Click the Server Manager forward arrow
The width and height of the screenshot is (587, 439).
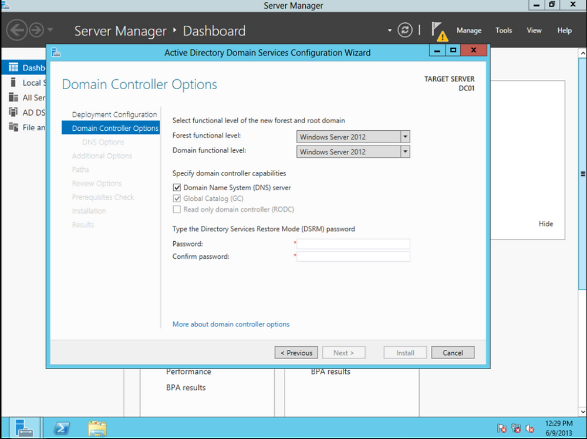coord(36,30)
